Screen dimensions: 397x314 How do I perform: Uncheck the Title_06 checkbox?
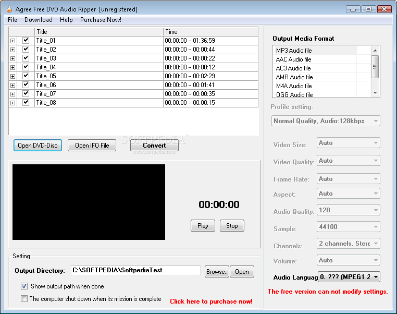26,84
